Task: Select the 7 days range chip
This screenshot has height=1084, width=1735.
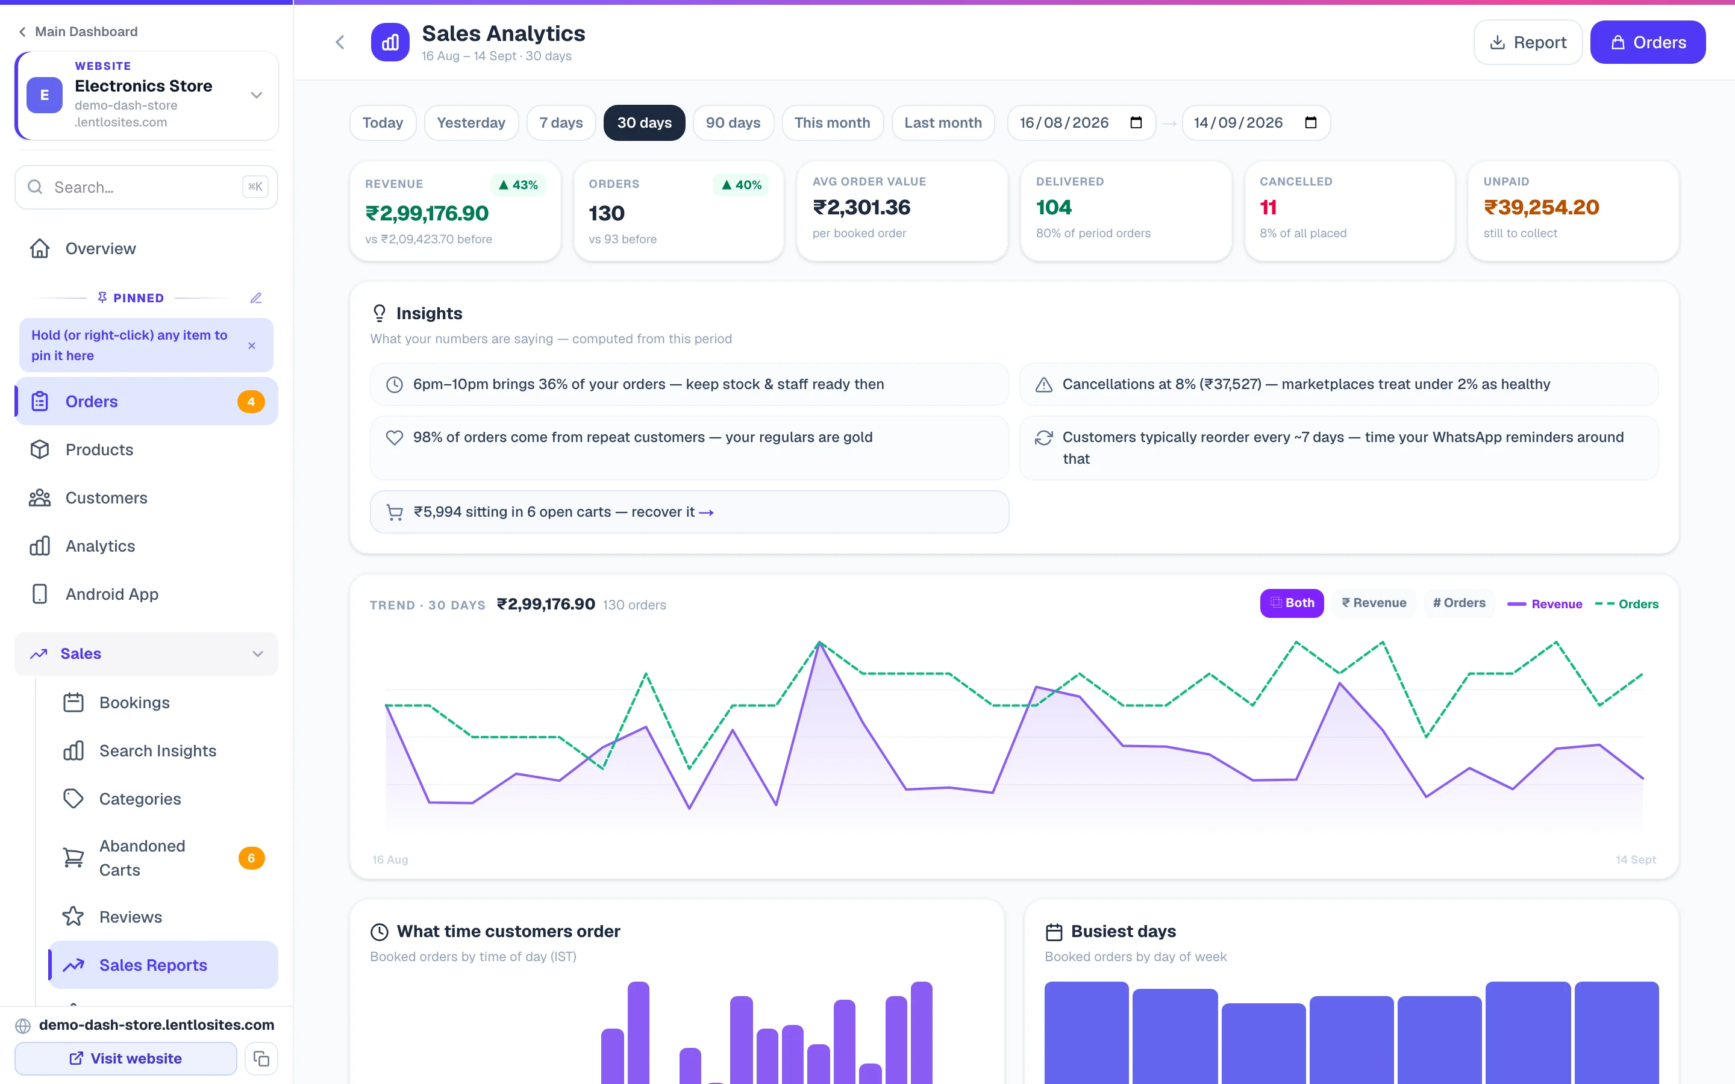Action: click(x=561, y=123)
